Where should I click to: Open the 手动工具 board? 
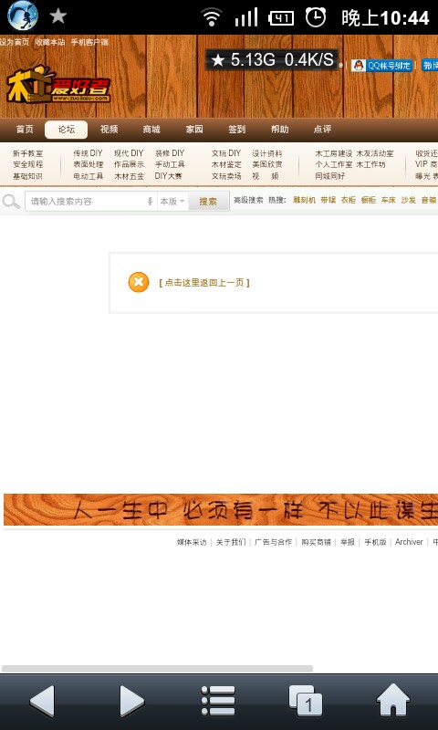(170, 164)
